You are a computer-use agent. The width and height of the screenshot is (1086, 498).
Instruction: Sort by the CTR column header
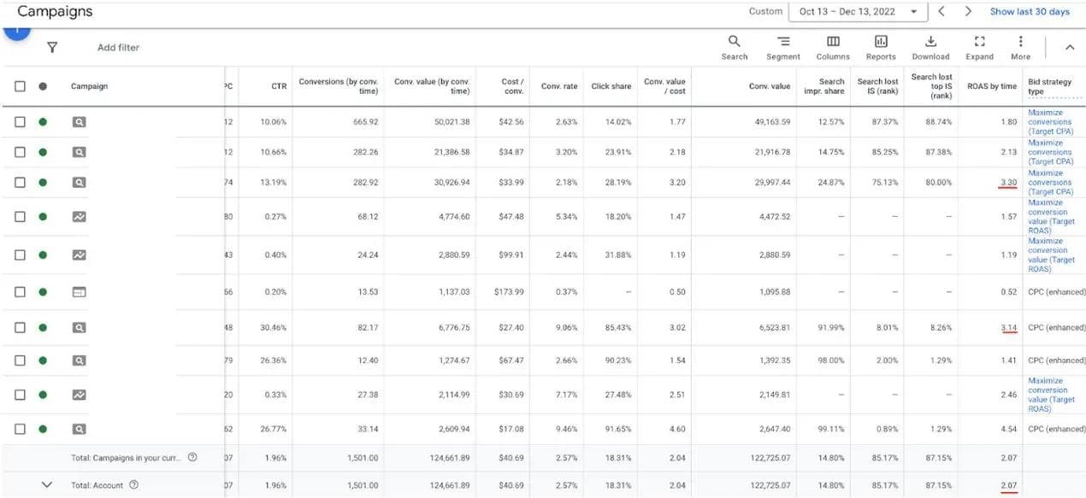[279, 86]
